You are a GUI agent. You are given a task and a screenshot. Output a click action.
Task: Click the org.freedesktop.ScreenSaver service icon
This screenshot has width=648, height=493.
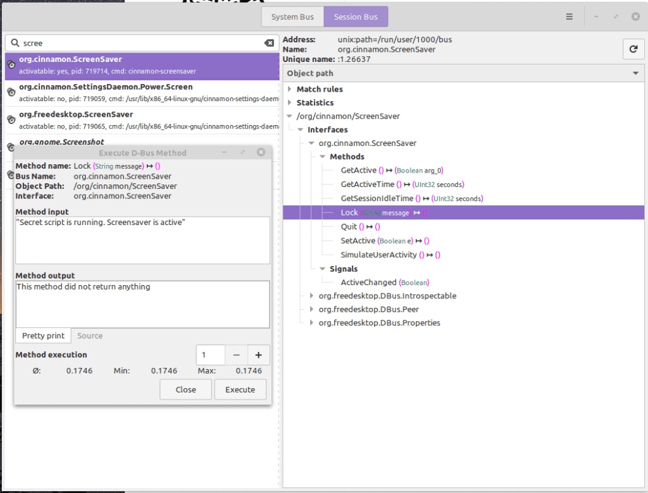[x=11, y=119]
